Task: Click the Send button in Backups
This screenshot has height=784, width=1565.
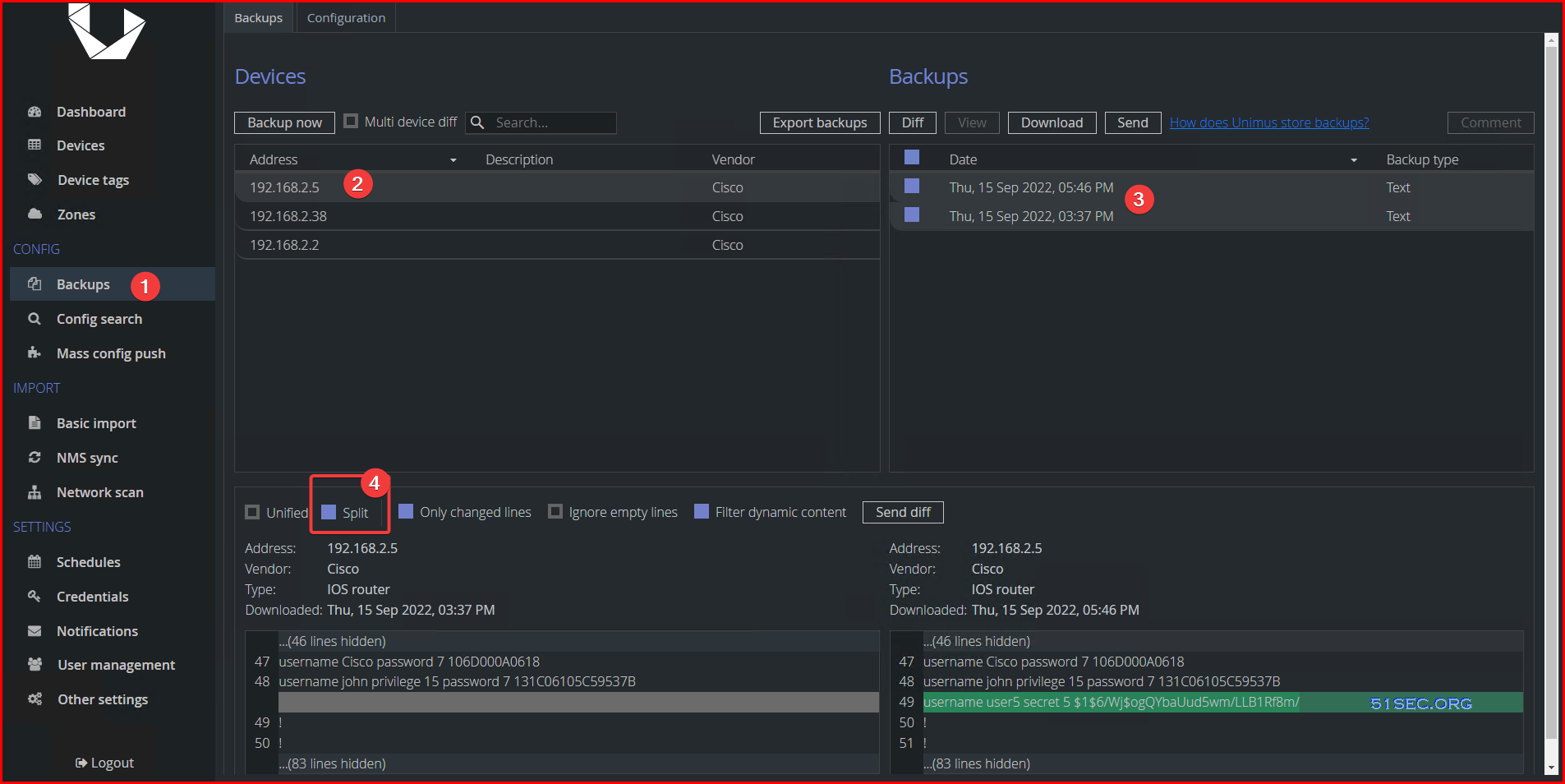Action: coord(1133,122)
